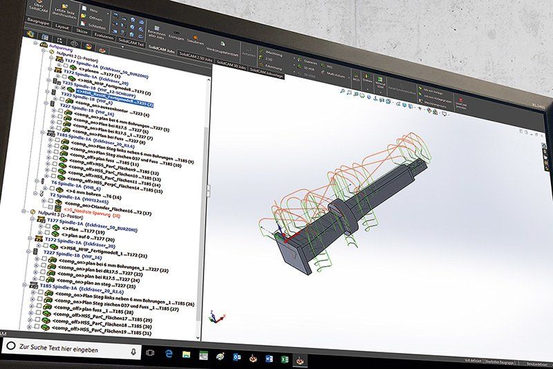Uncheck the HSR_RestR_Fertigmodell ...T235 (3) checkbox
This screenshot has height=369, width=553.
[x=64, y=88]
